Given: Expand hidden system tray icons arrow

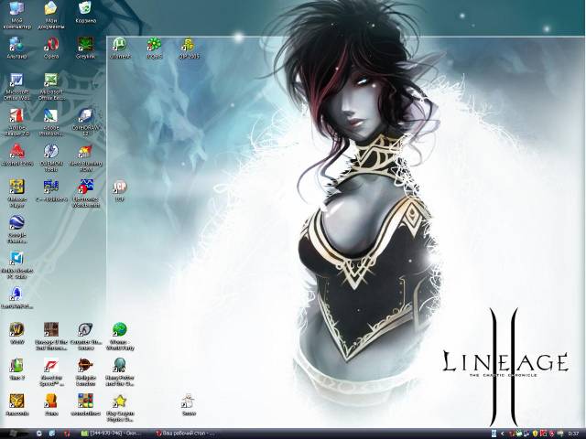Looking at the screenshot, I should click(x=503, y=434).
